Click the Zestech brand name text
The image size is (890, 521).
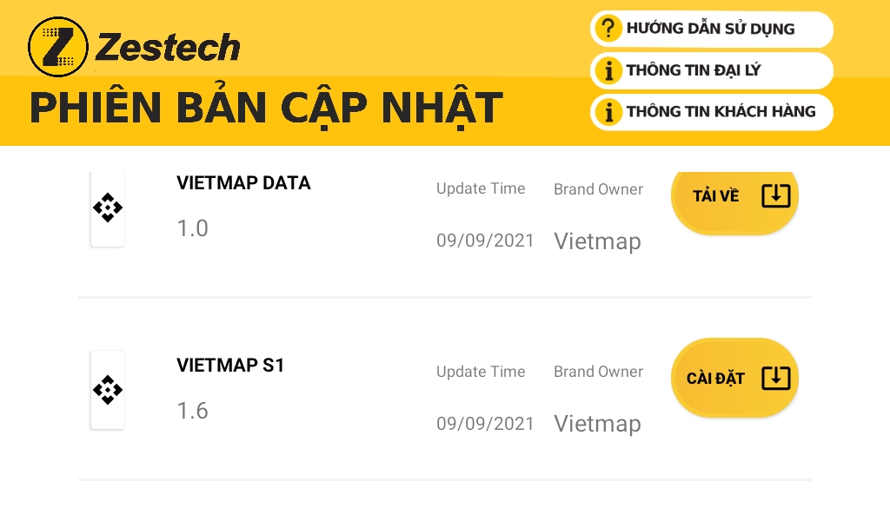pos(167,47)
